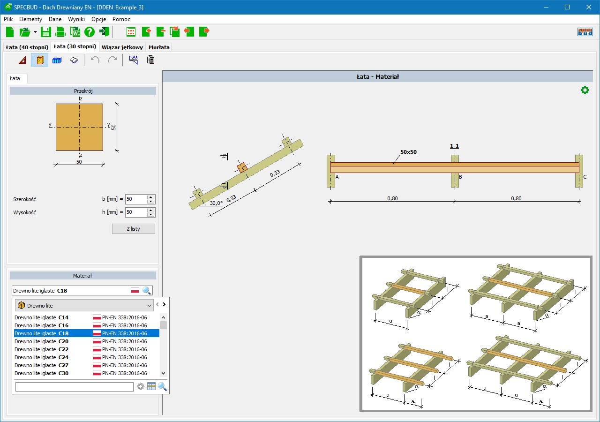Click the green settings gear in the drawing
600x422 pixels.
point(585,90)
